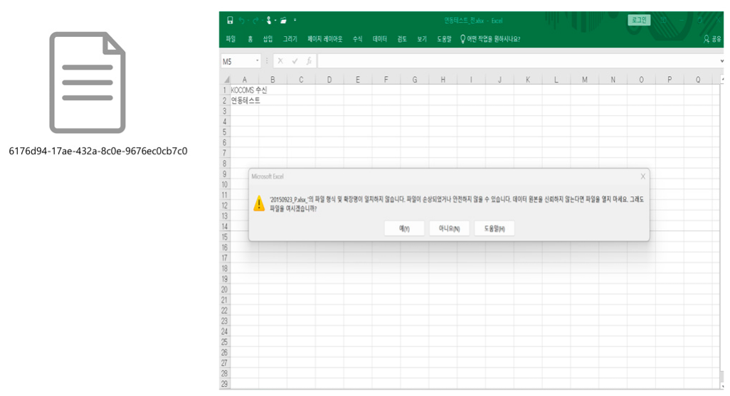This screenshot has height=396, width=730.
Task: Click the formula bar Cancel X icon
Action: tap(281, 62)
